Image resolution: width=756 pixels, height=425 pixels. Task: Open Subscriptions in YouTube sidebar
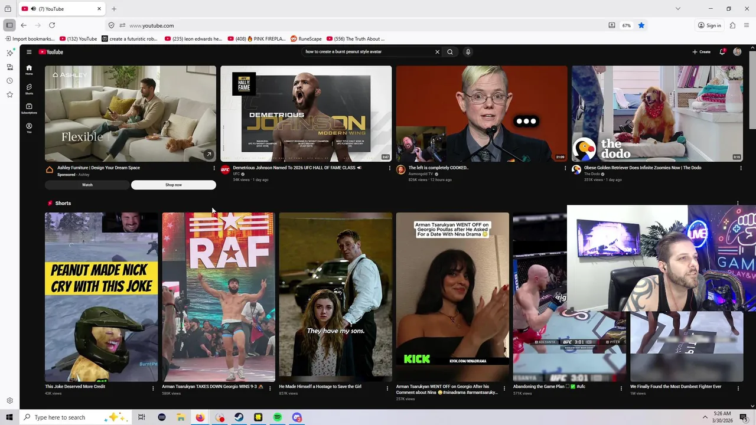tap(29, 109)
